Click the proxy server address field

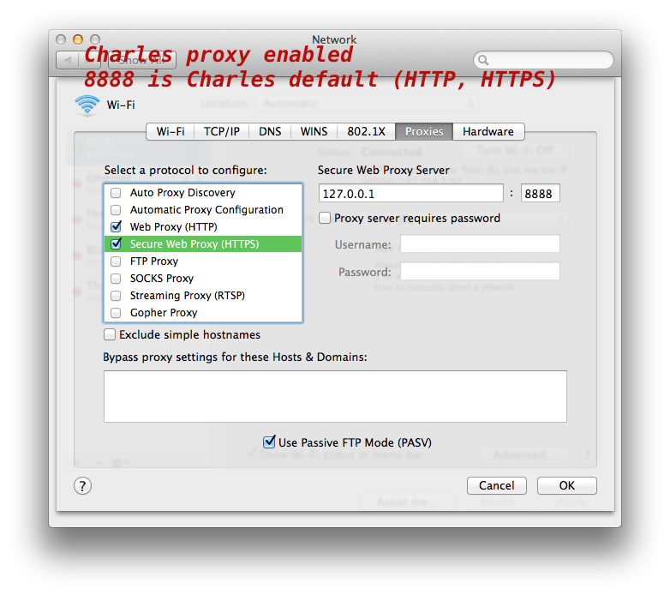point(410,193)
